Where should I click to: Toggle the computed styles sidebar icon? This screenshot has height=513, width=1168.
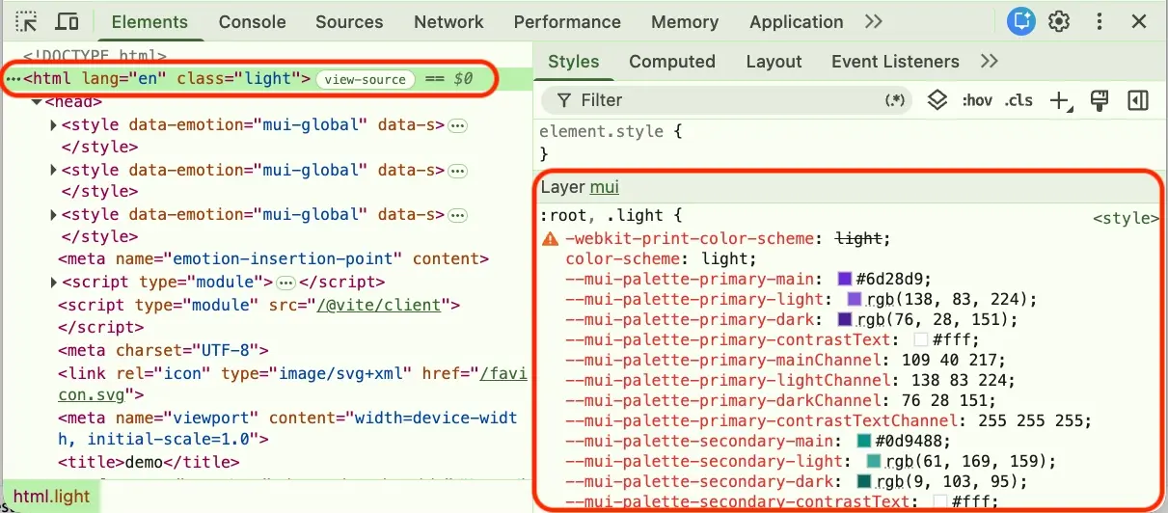(x=1138, y=100)
